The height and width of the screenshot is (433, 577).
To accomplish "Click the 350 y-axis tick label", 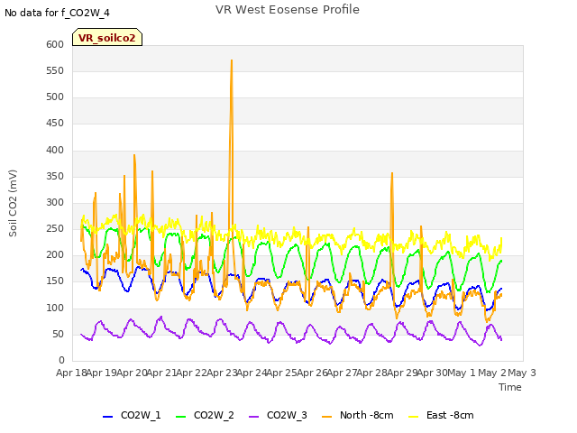I will click(55, 177).
